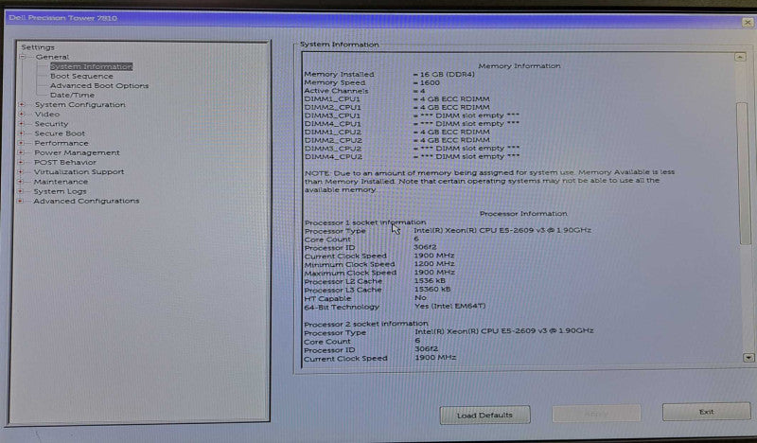The width and height of the screenshot is (757, 443).
Task: Click the DIMM3_CPU1 entry
Action: (412, 115)
